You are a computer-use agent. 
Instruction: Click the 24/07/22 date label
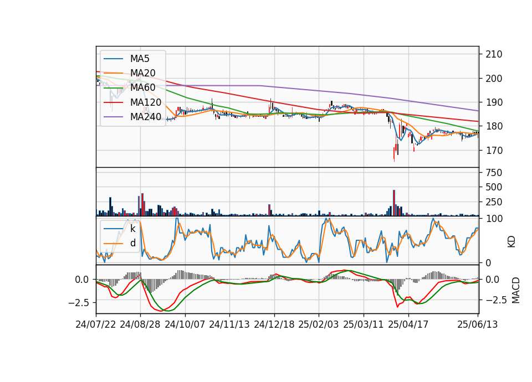(96, 324)
